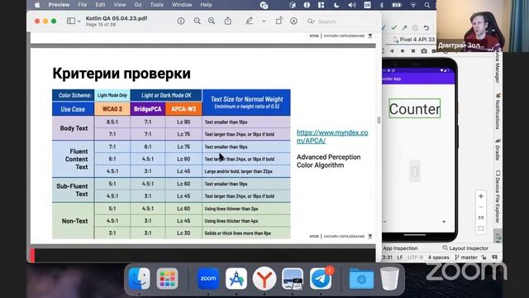Open the Window menu

[182, 5]
